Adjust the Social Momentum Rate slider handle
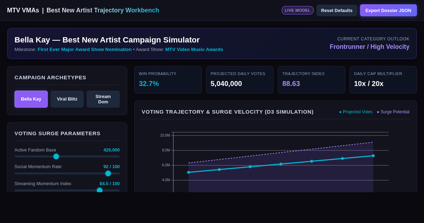The width and height of the screenshot is (424, 223). coord(108,173)
